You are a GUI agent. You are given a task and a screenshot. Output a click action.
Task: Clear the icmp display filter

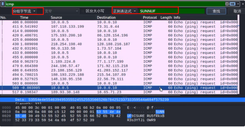(x=227, y=4)
